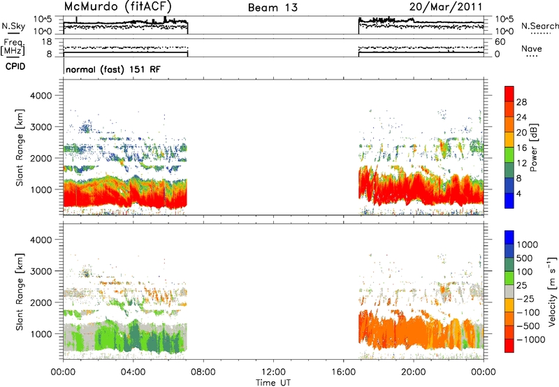
Task: Click the N.Search legend label
Action: click(x=539, y=26)
